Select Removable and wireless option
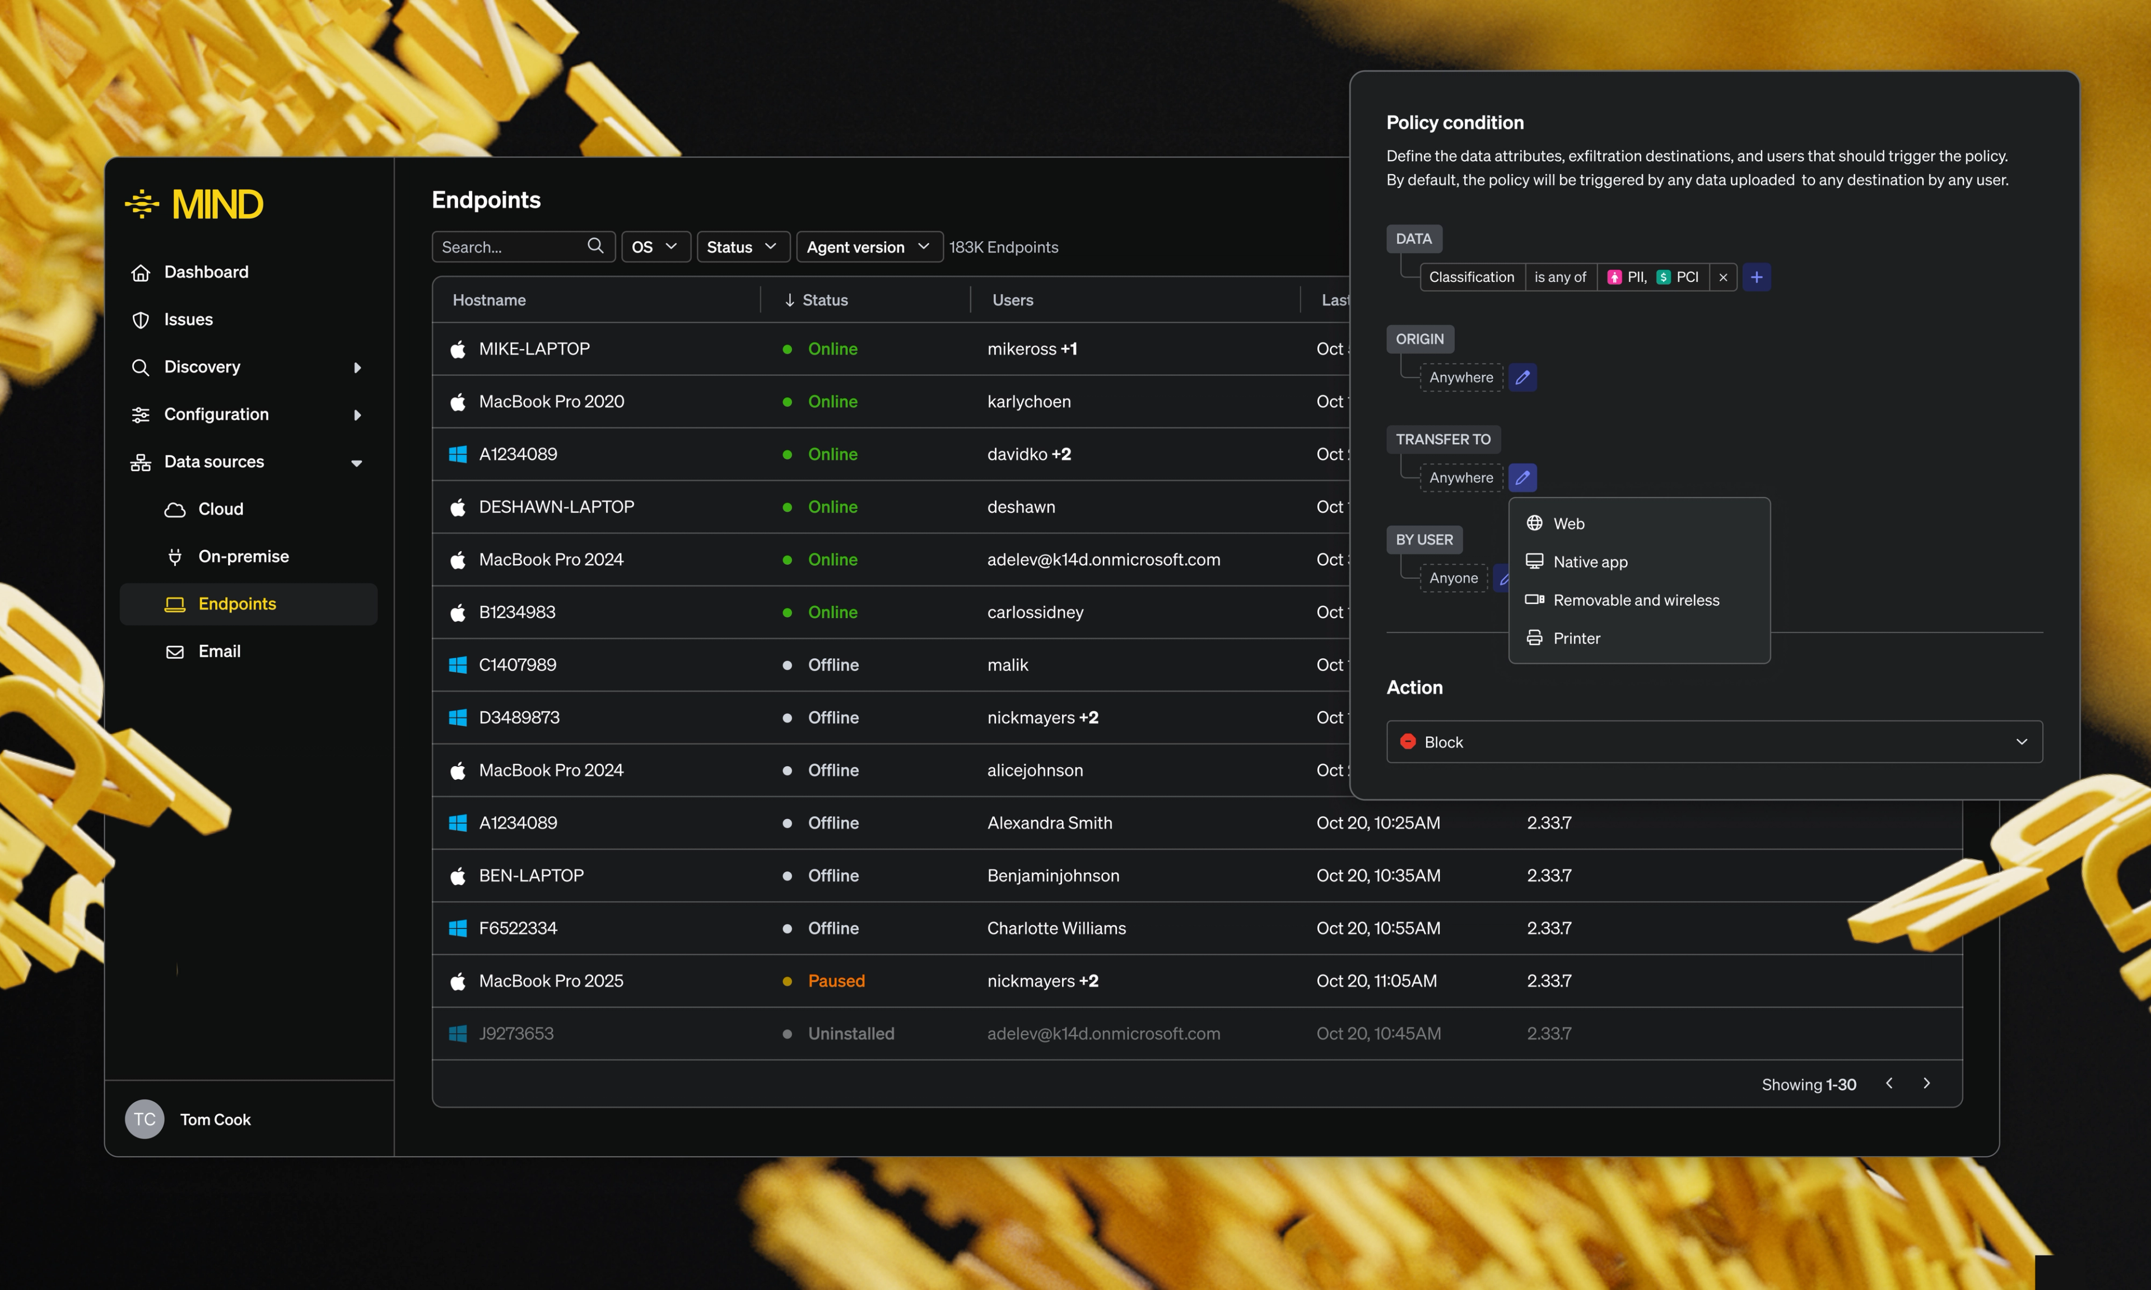The image size is (2151, 1290). tap(1636, 600)
